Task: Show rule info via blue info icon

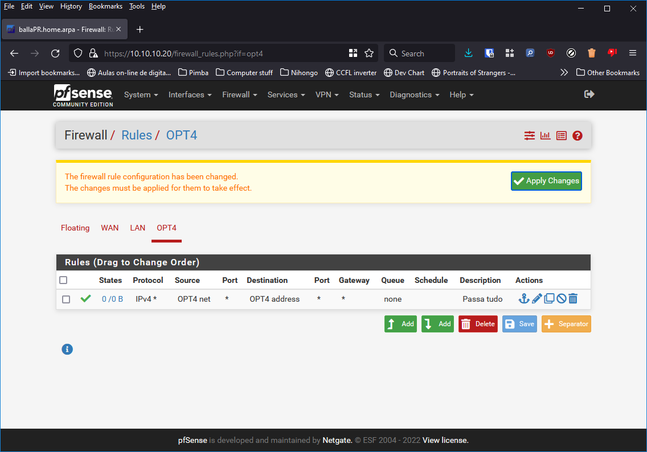Action: pos(67,349)
